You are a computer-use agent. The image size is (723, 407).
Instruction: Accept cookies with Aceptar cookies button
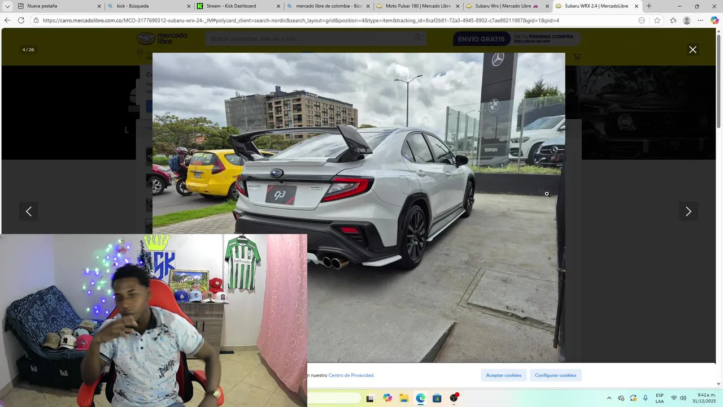[x=504, y=375]
